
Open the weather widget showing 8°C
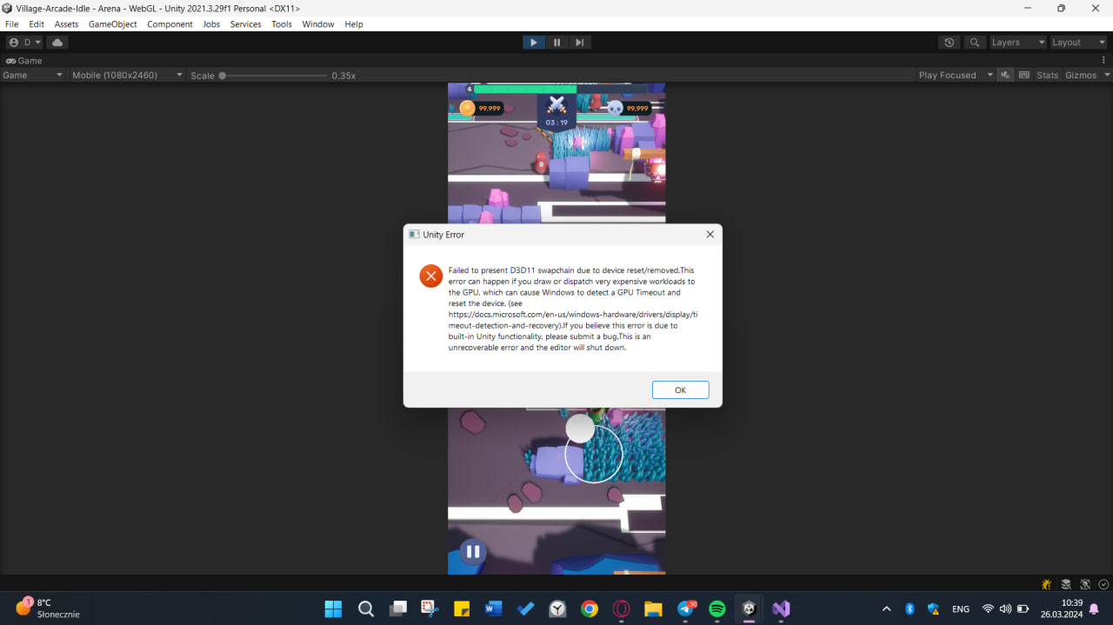(48, 608)
